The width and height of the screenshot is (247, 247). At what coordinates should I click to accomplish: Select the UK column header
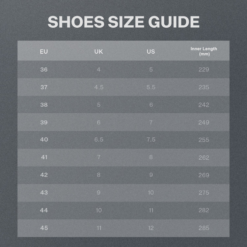coord(98,52)
